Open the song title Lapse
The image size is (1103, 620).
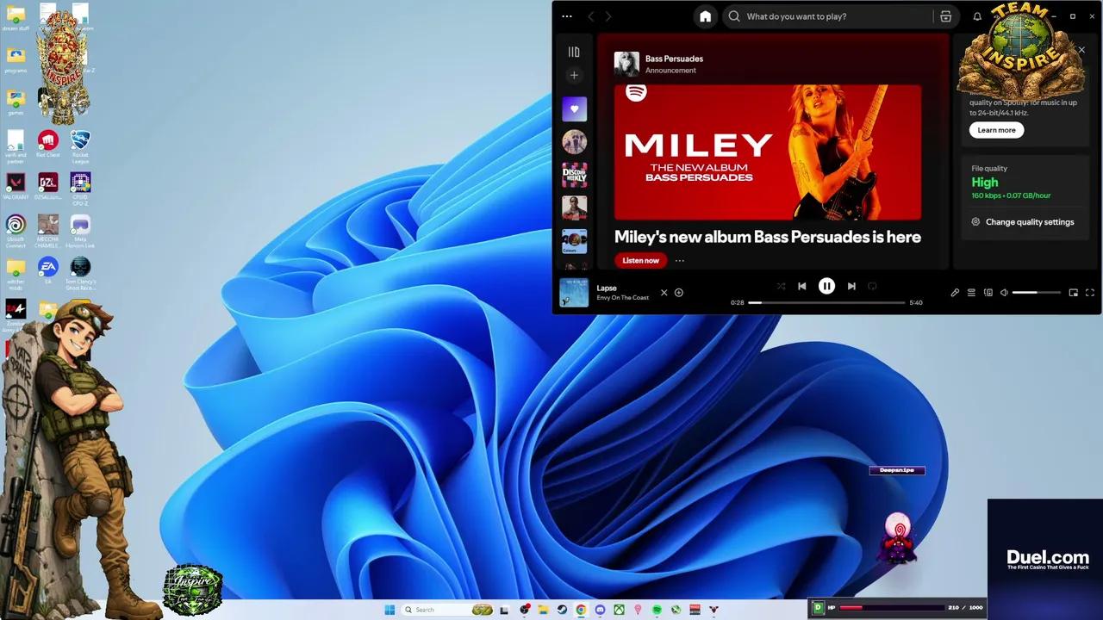(x=607, y=288)
